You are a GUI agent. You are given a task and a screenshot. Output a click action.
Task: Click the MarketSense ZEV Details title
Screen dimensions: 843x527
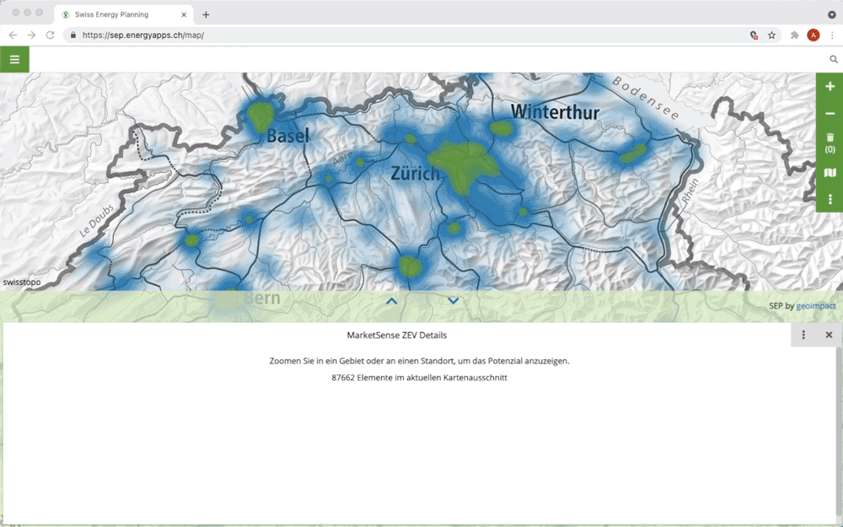[x=397, y=335]
